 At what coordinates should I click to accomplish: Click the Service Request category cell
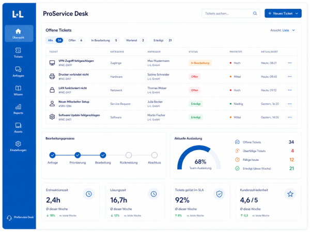point(120,104)
